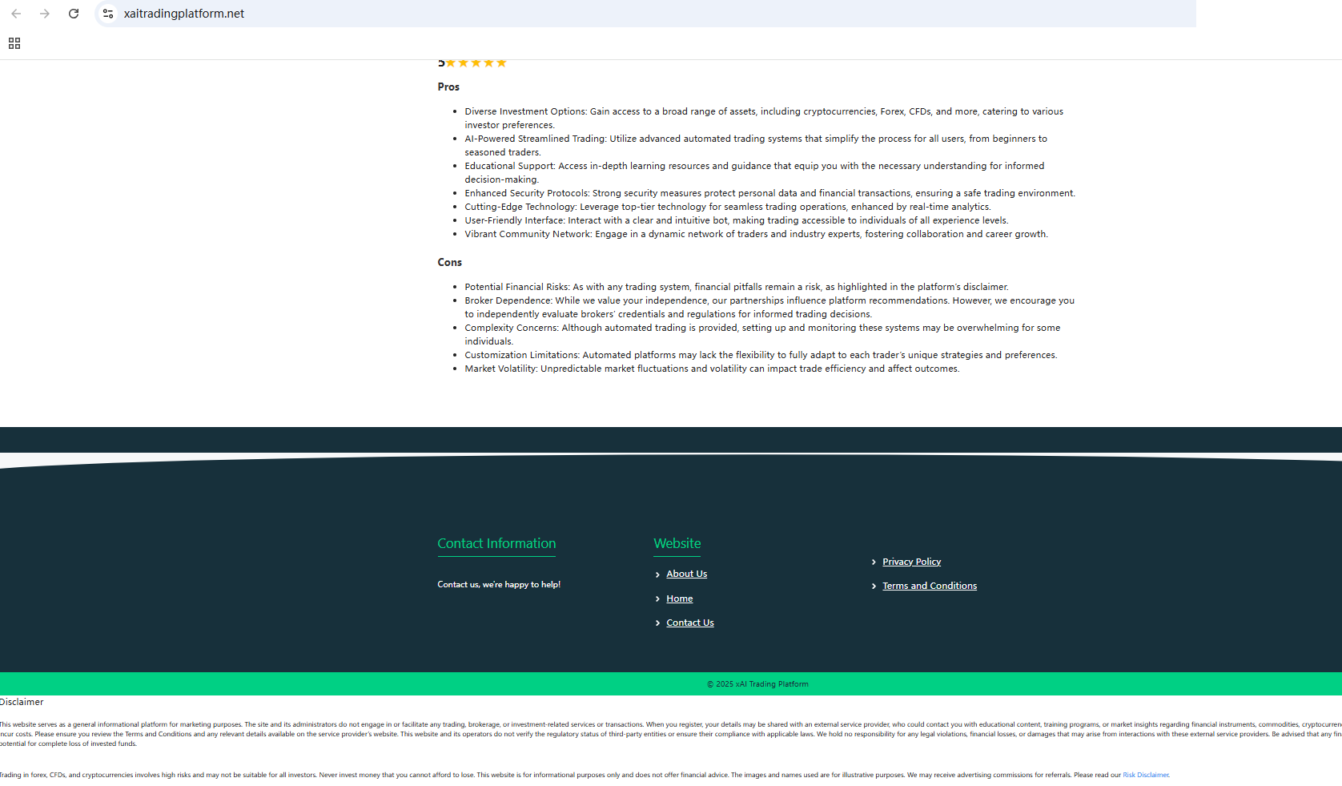Select the AI-Powered Streamlined Trading bullet
Viewport: 1342px width, 786px height.
[756, 145]
